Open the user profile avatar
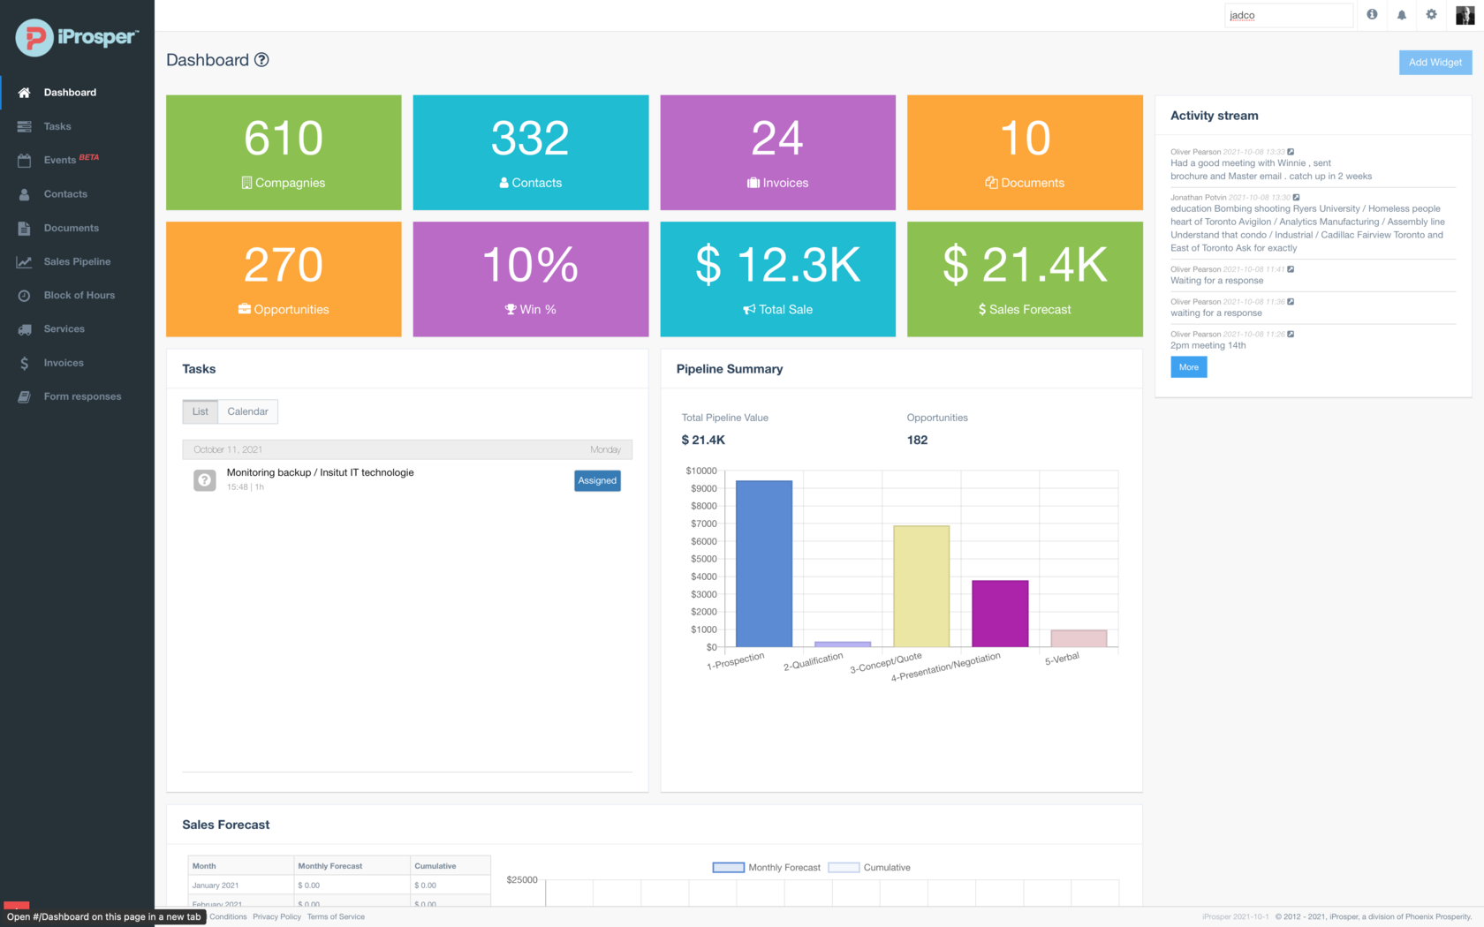This screenshot has width=1484, height=927. [1465, 15]
